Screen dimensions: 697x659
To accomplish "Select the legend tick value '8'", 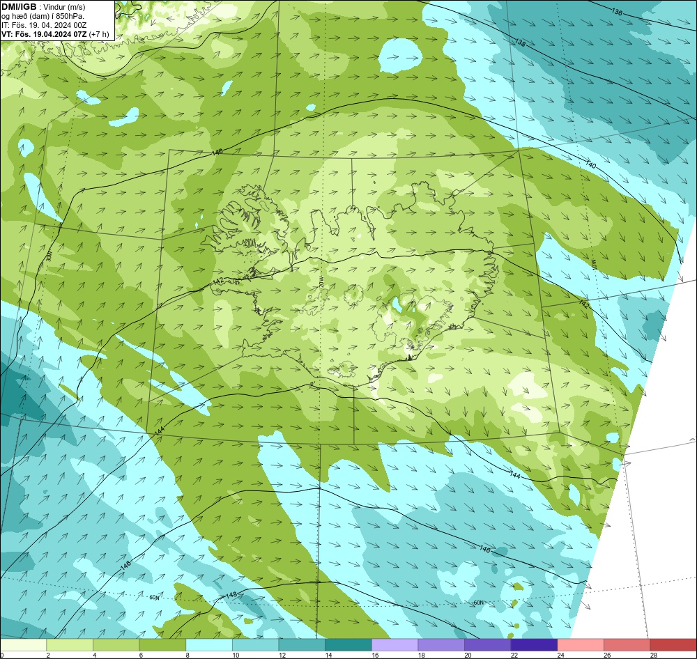I will [x=187, y=655].
